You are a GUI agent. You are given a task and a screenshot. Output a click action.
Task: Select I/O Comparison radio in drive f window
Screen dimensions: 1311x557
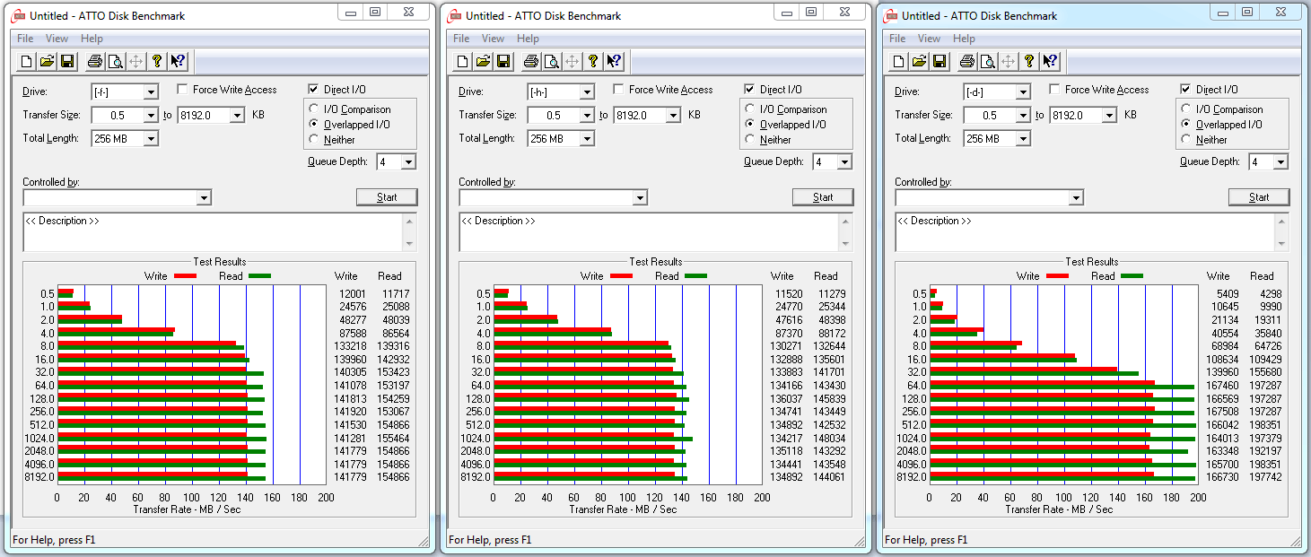[313, 109]
